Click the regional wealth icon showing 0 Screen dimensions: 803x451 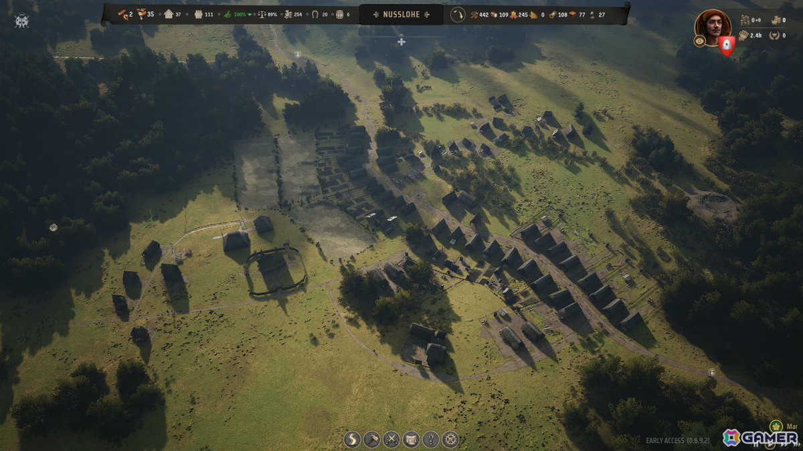click(x=775, y=21)
